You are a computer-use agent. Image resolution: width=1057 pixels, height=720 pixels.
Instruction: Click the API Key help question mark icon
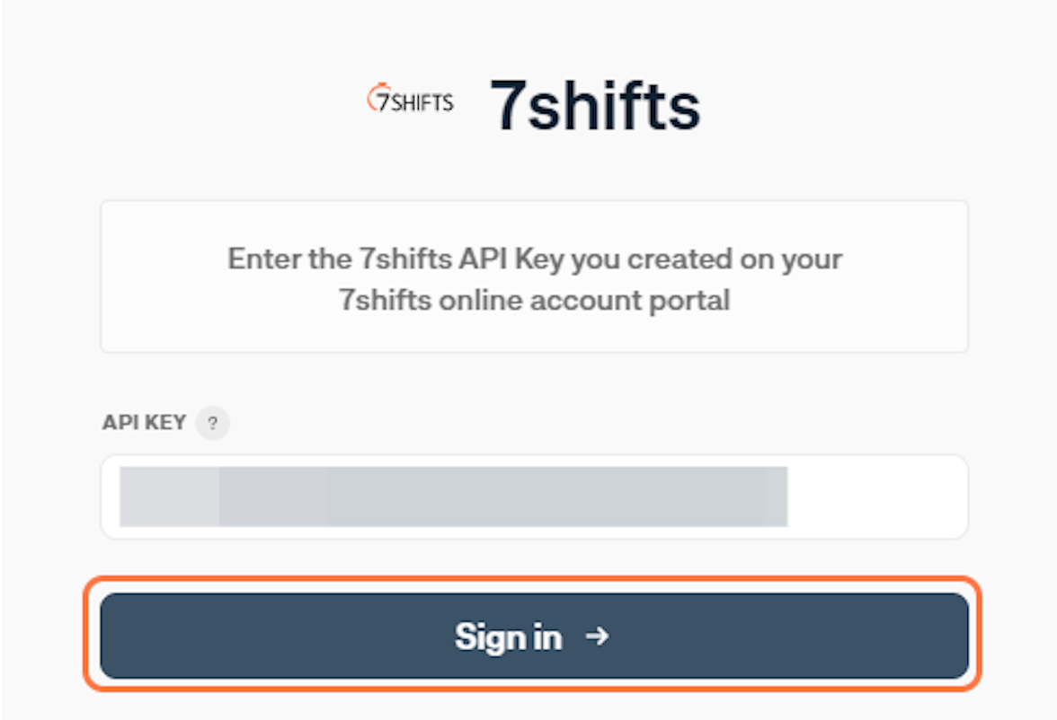tap(212, 423)
